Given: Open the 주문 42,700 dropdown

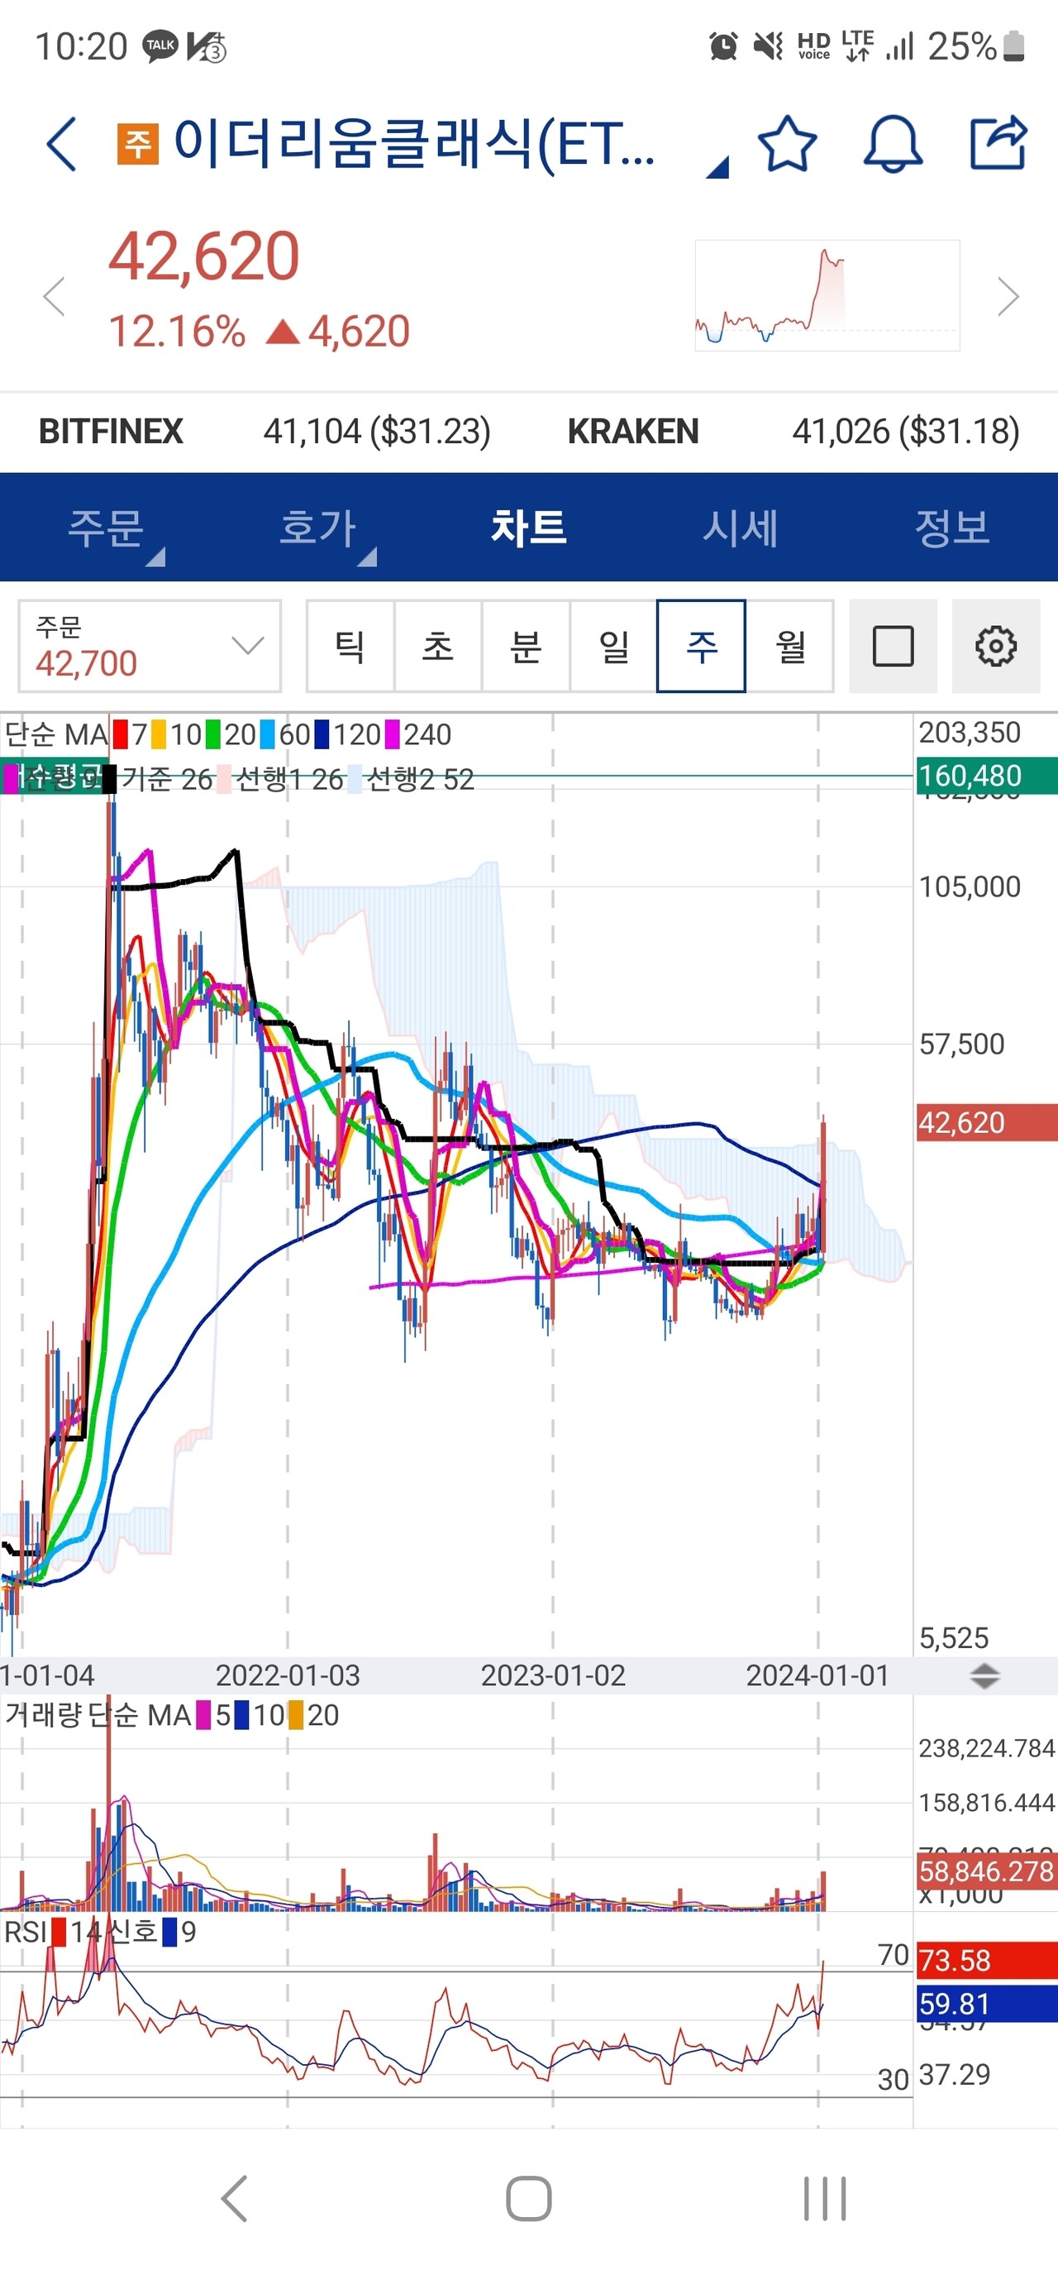Looking at the screenshot, I should coord(150,646).
